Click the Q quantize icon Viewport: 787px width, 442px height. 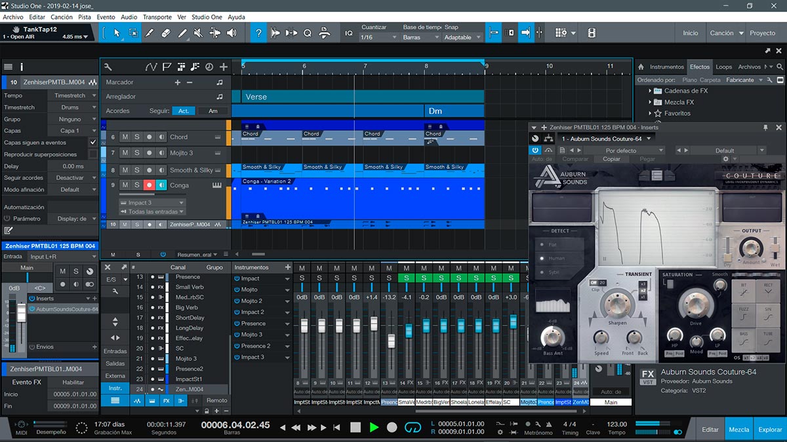click(x=307, y=33)
